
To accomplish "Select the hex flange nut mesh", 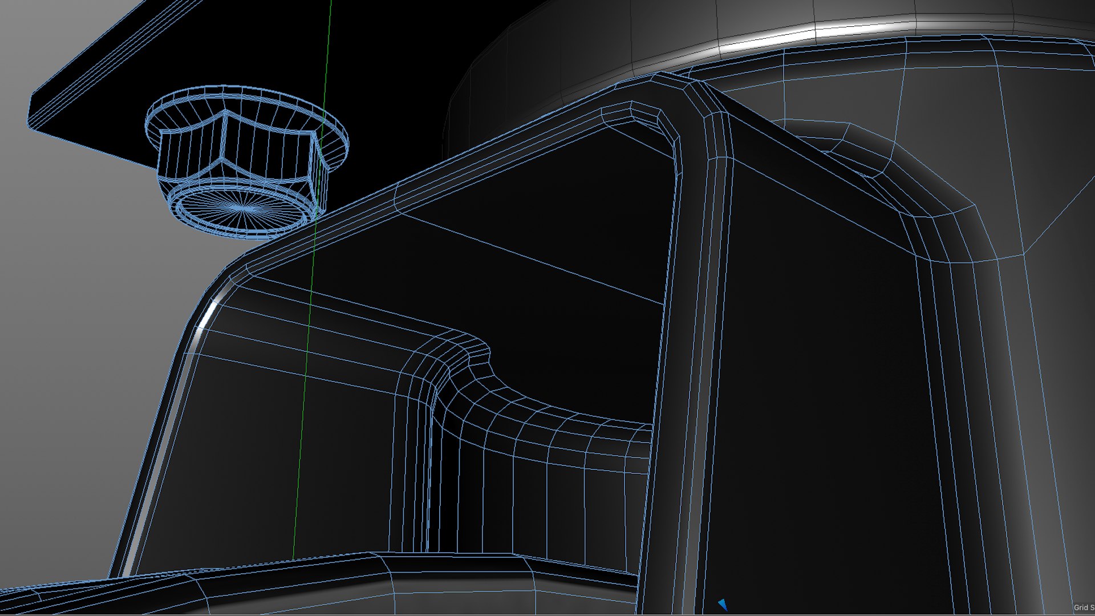I will [246, 161].
